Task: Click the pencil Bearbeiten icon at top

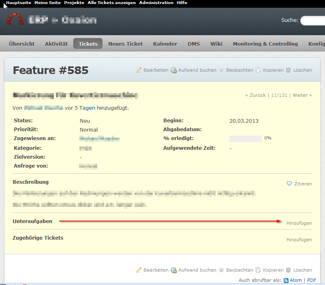Action: tap(139, 70)
